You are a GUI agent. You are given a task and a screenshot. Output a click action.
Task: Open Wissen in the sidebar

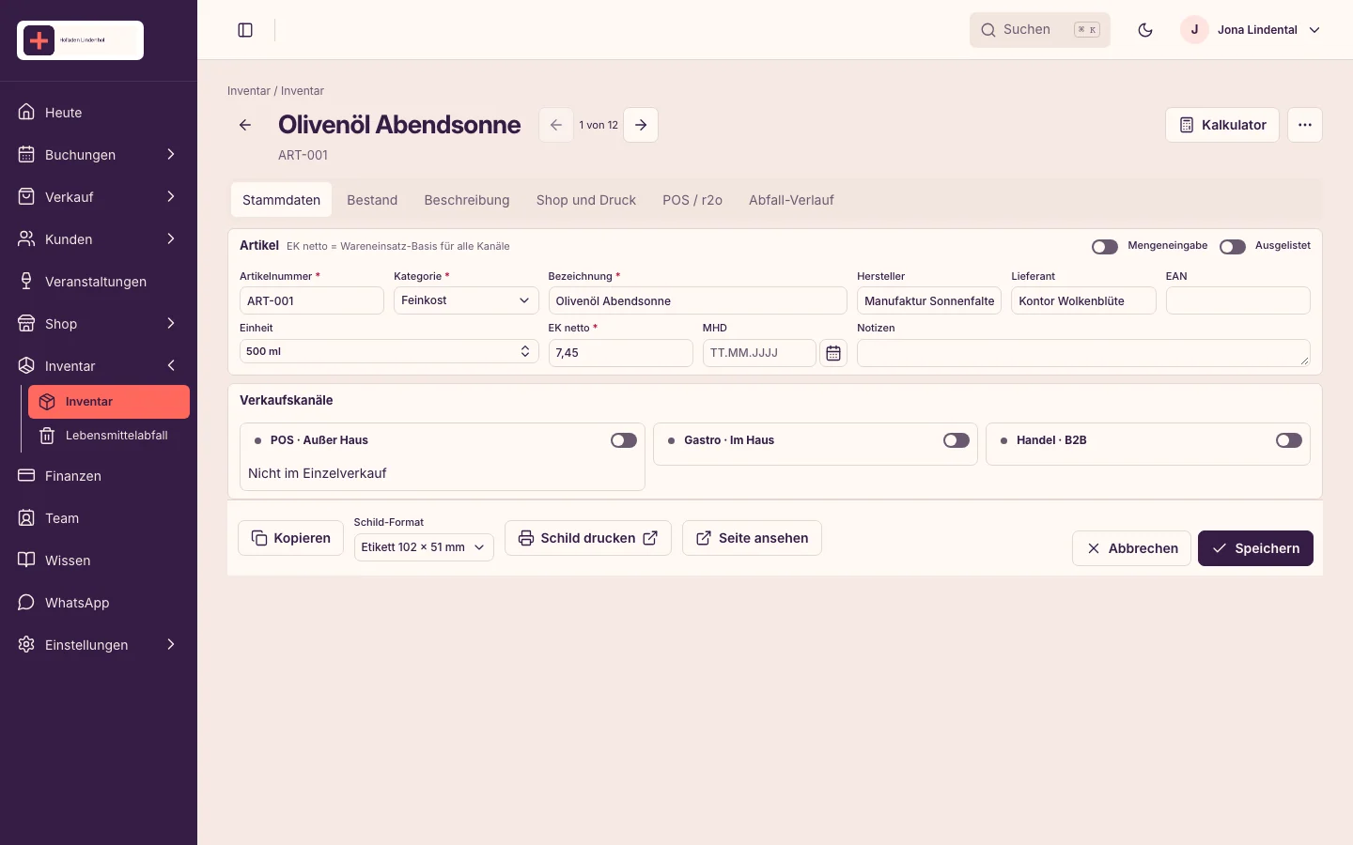pos(99,561)
